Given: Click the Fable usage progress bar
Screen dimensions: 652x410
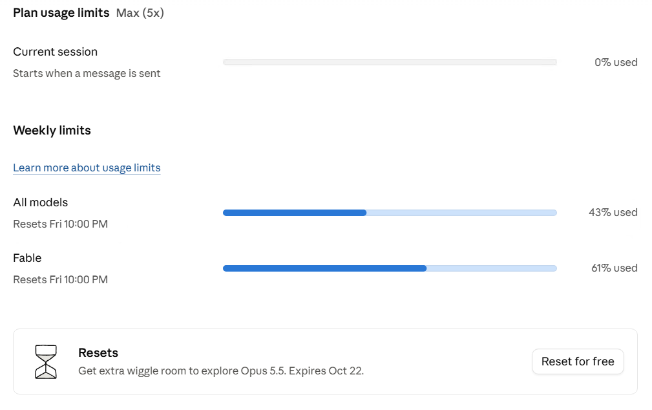Looking at the screenshot, I should coord(390,268).
